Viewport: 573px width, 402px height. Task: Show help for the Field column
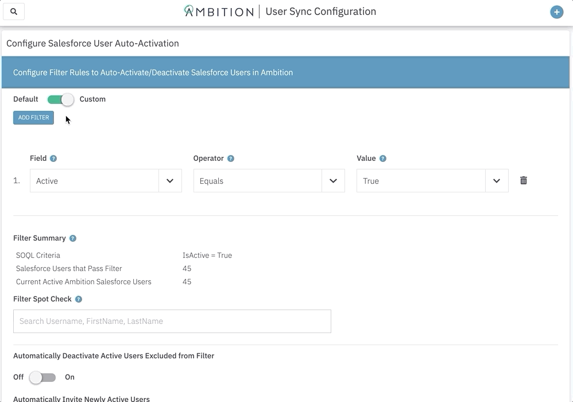(x=53, y=159)
